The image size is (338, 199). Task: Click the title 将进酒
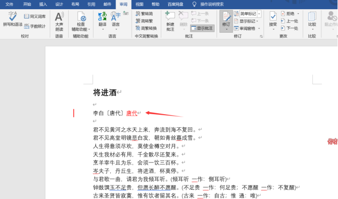point(105,93)
